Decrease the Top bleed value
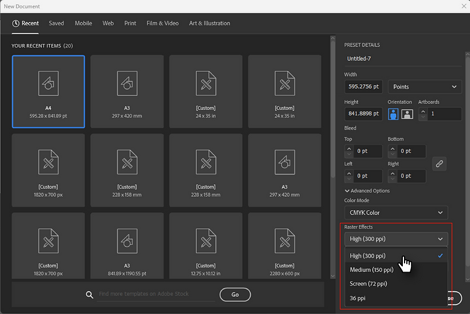Image resolution: width=470 pixels, height=314 pixels. [x=349, y=154]
